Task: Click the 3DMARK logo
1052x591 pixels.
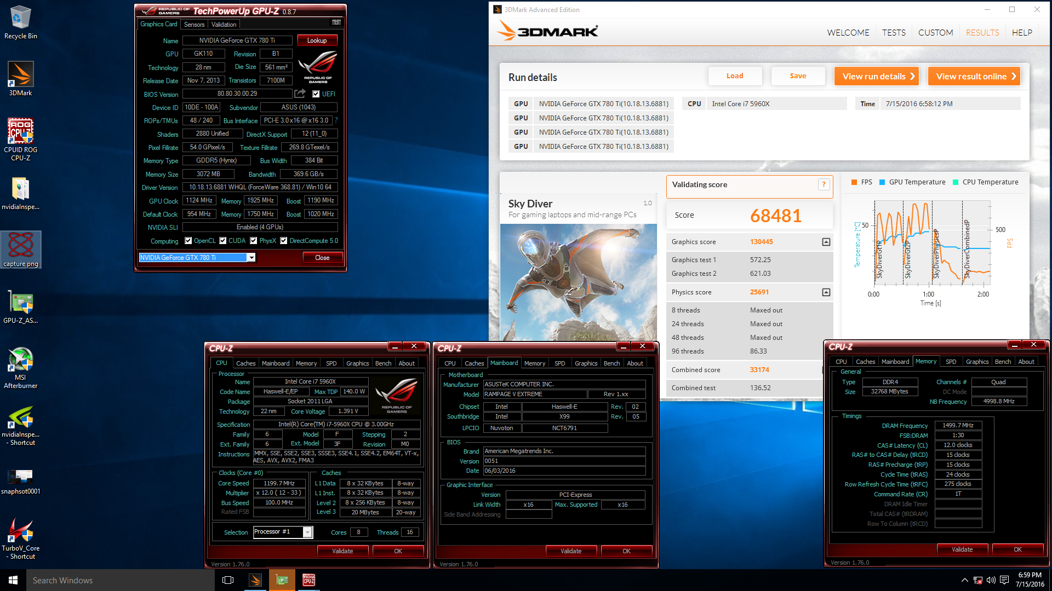Action: pos(547,31)
